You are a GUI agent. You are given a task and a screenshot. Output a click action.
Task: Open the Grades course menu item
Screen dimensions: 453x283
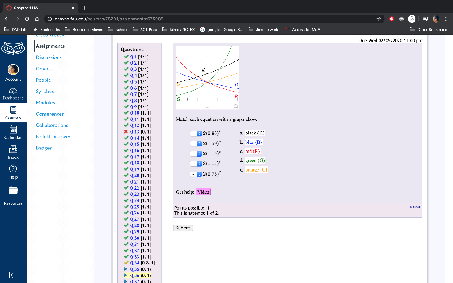tap(44, 69)
